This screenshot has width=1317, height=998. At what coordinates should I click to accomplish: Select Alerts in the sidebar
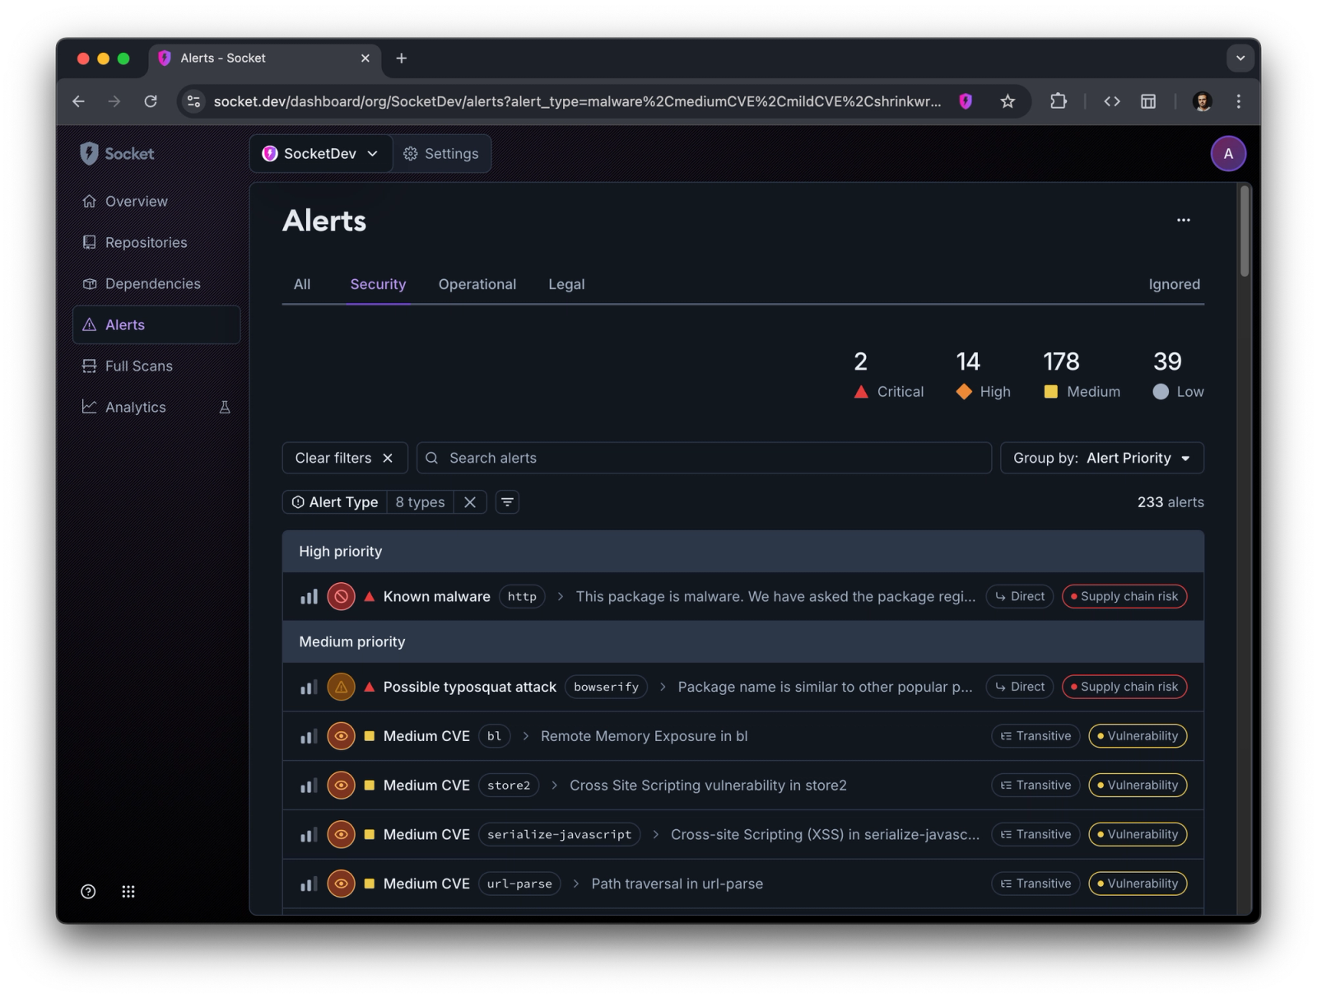156,324
